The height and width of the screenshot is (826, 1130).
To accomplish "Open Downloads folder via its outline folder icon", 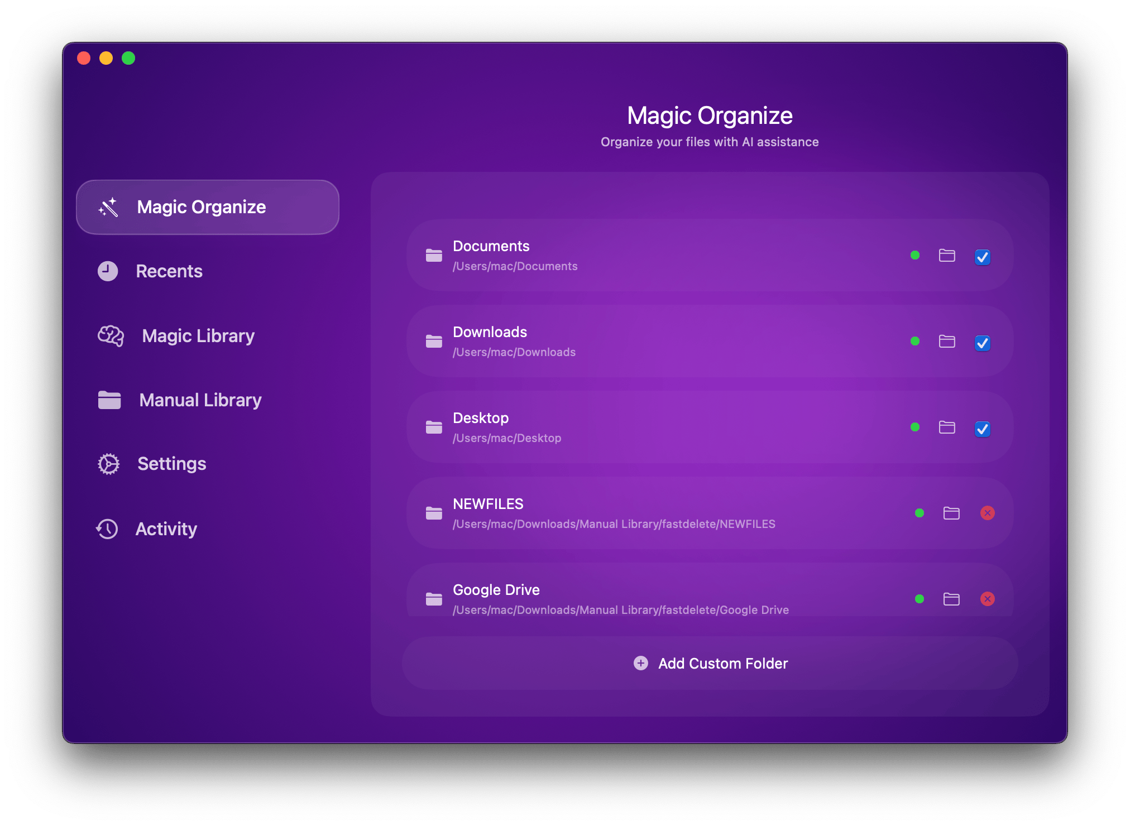I will click(x=947, y=342).
